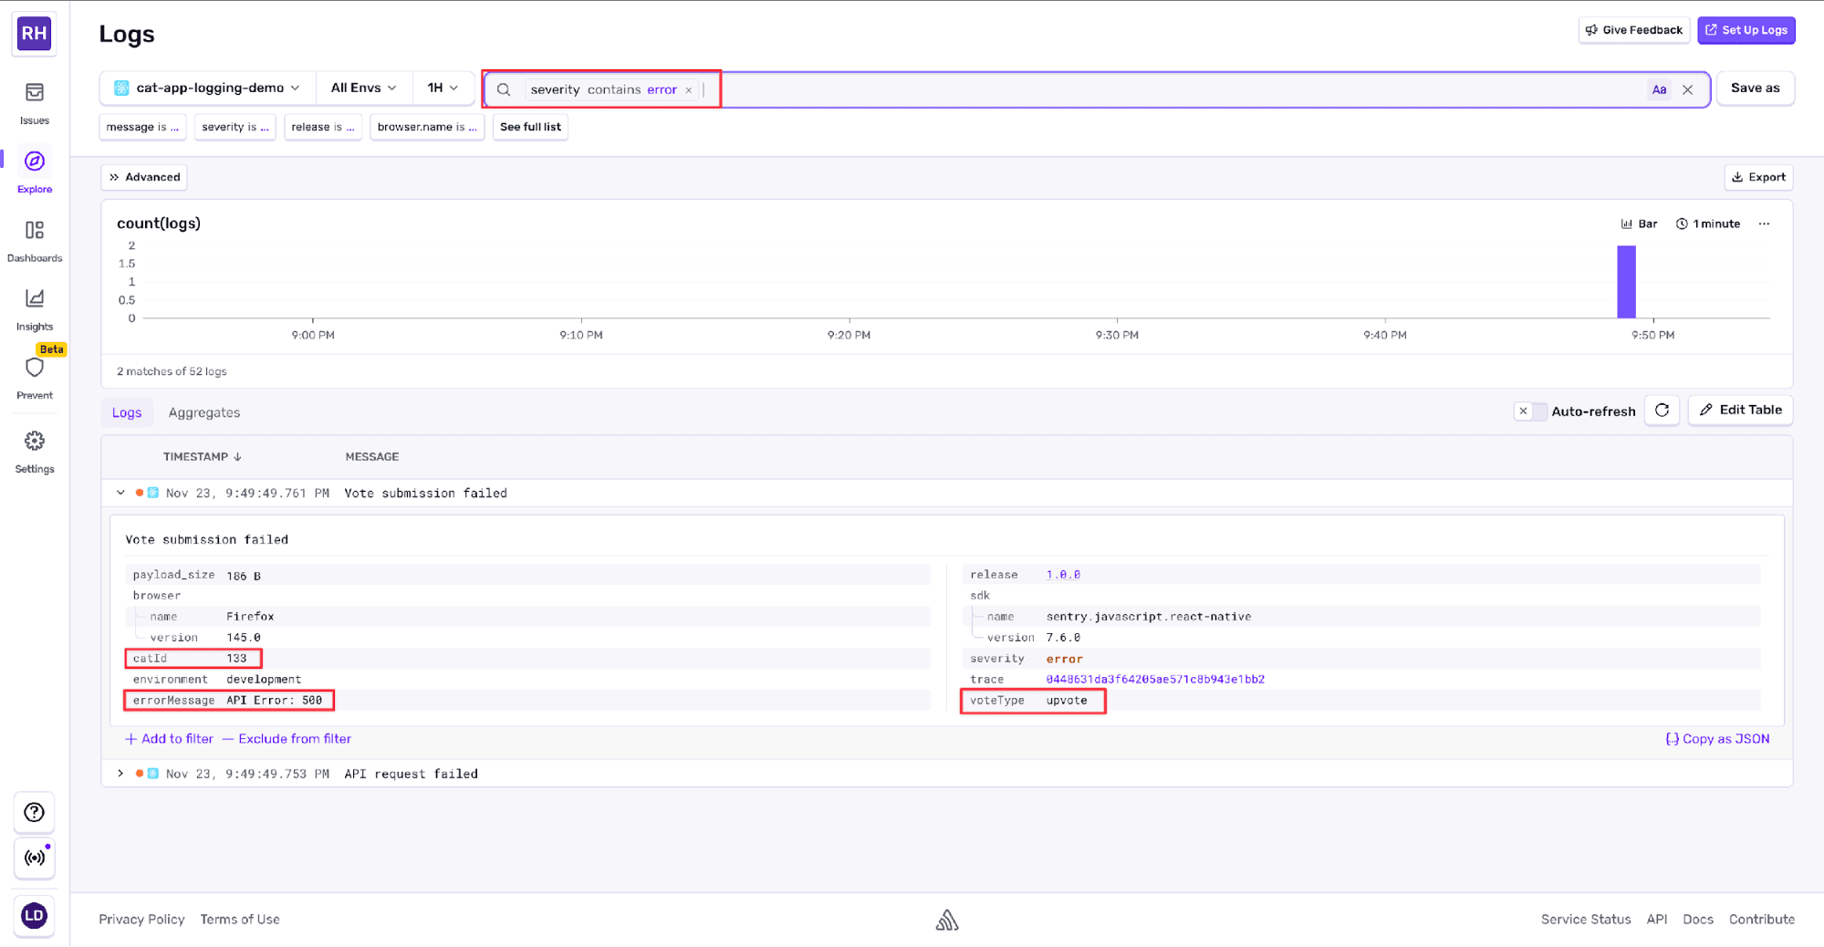Toggle case-sensitive search with the Aa button
1824x947 pixels.
point(1659,88)
